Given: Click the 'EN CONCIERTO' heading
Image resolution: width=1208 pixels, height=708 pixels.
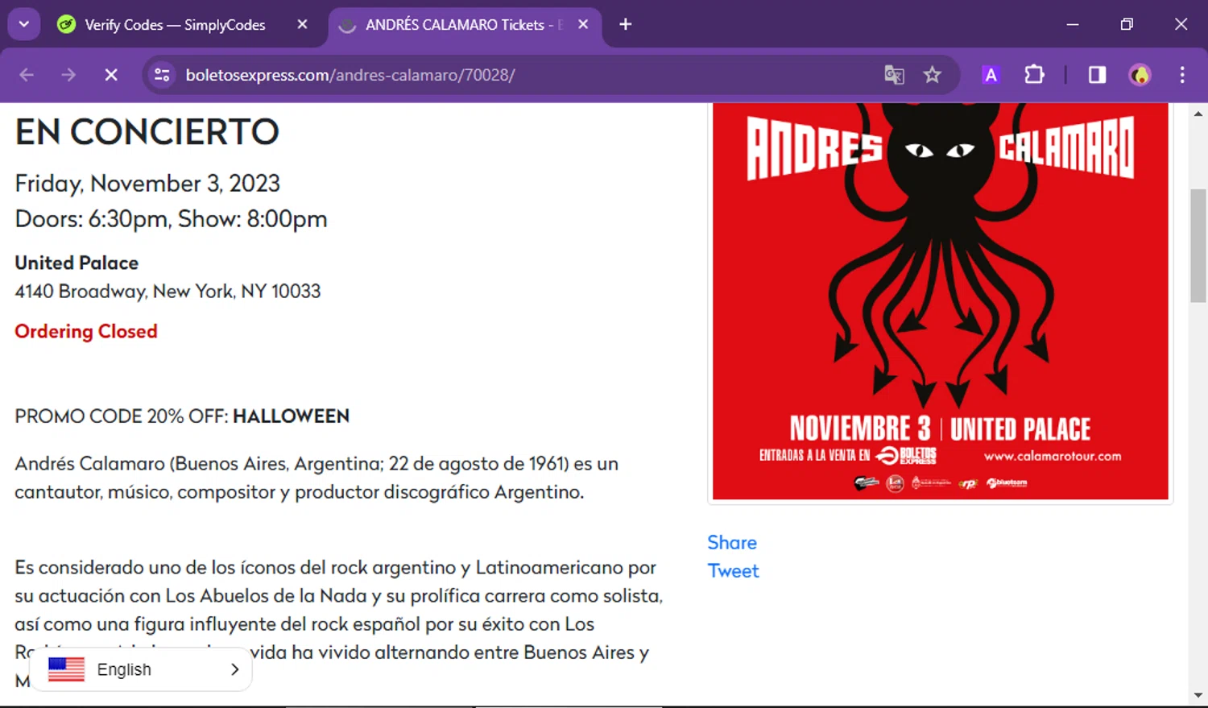Looking at the screenshot, I should click(147, 132).
